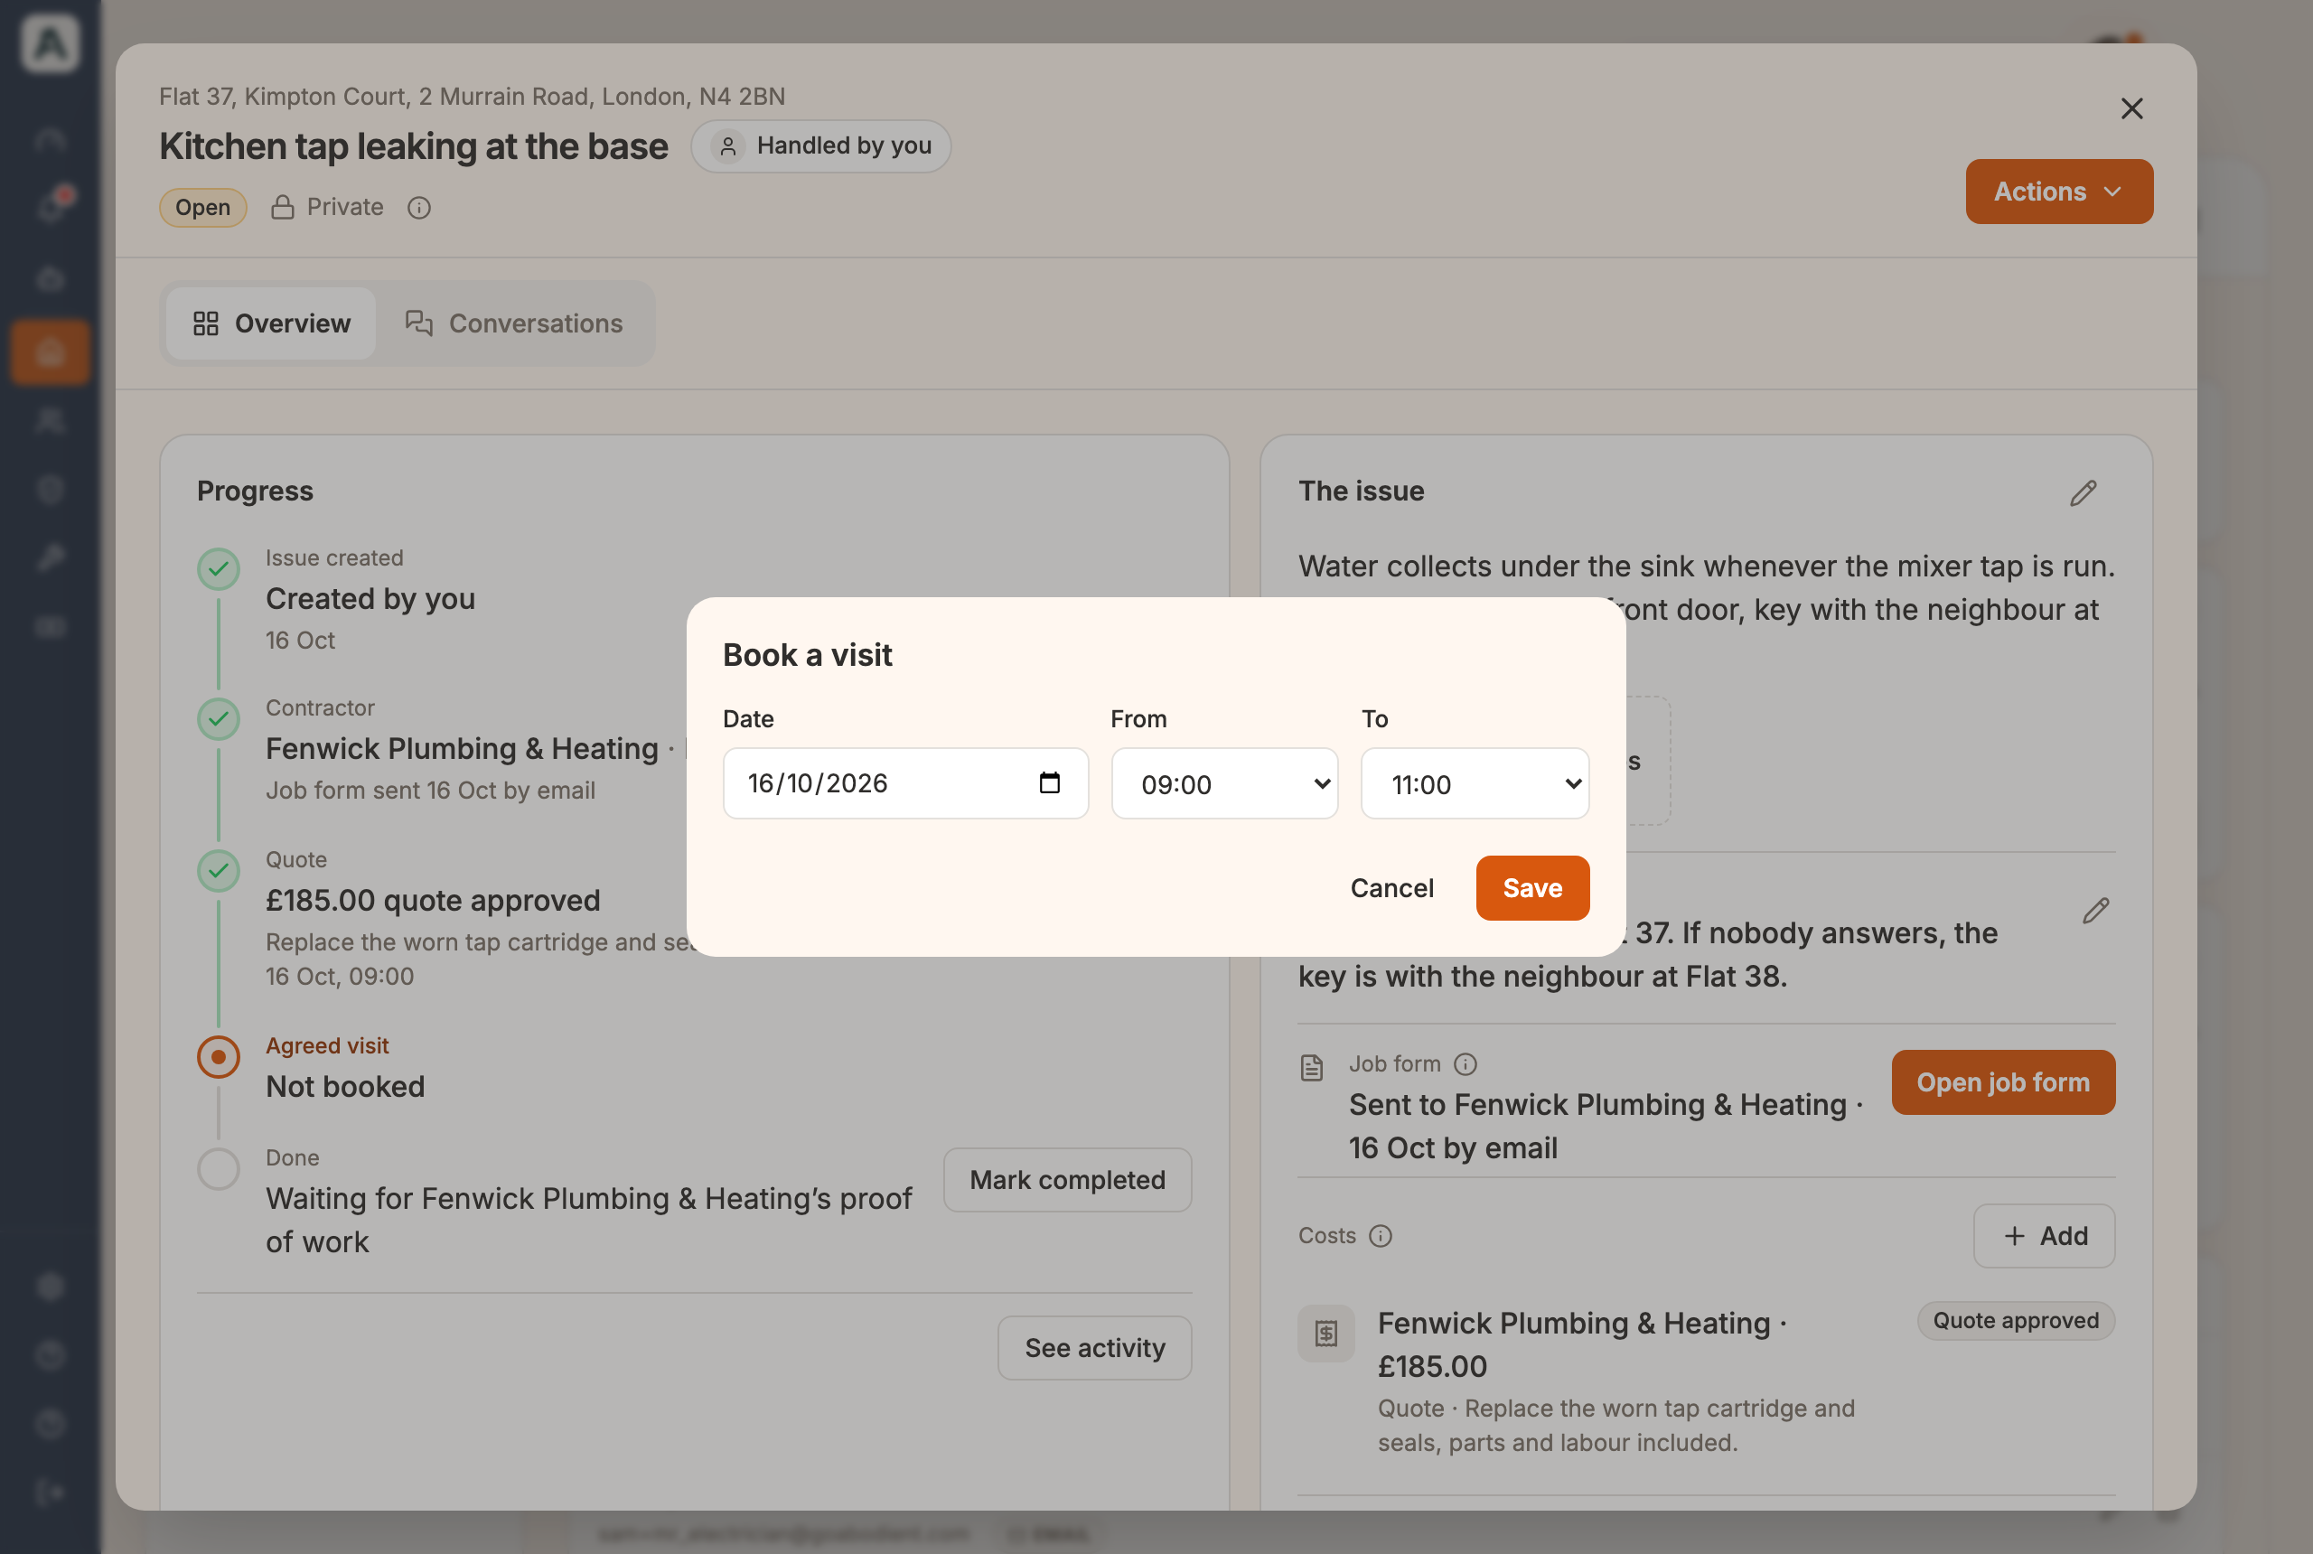The width and height of the screenshot is (2313, 1554).
Task: Click the Issue created check marker
Action: pos(218,569)
